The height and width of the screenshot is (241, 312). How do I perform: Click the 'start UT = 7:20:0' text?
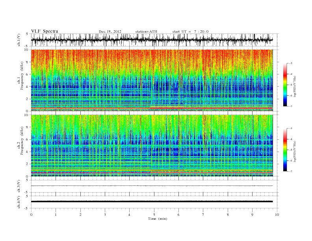tap(190, 32)
